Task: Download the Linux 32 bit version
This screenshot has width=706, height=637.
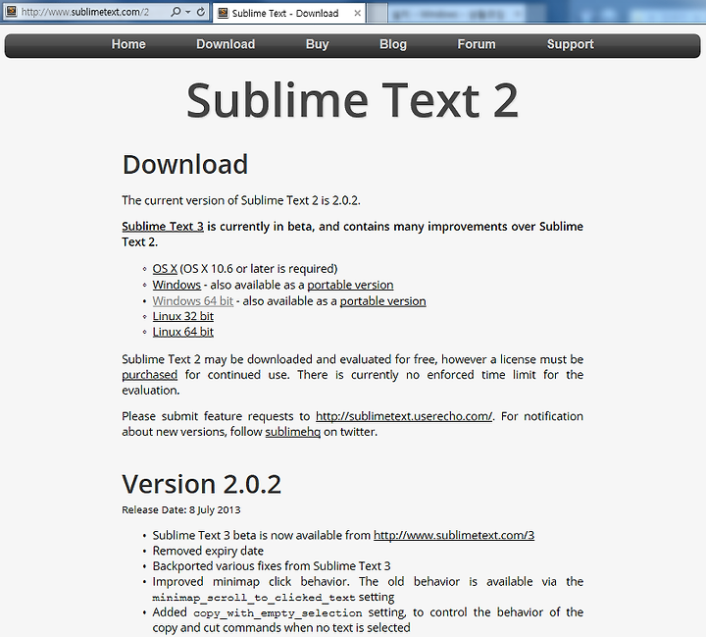Action: pos(182,316)
